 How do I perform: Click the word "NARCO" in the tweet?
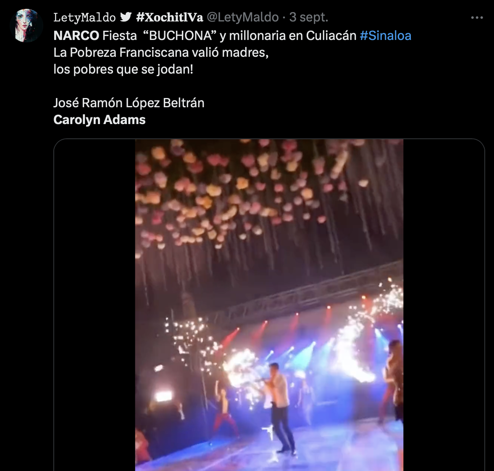(x=76, y=35)
